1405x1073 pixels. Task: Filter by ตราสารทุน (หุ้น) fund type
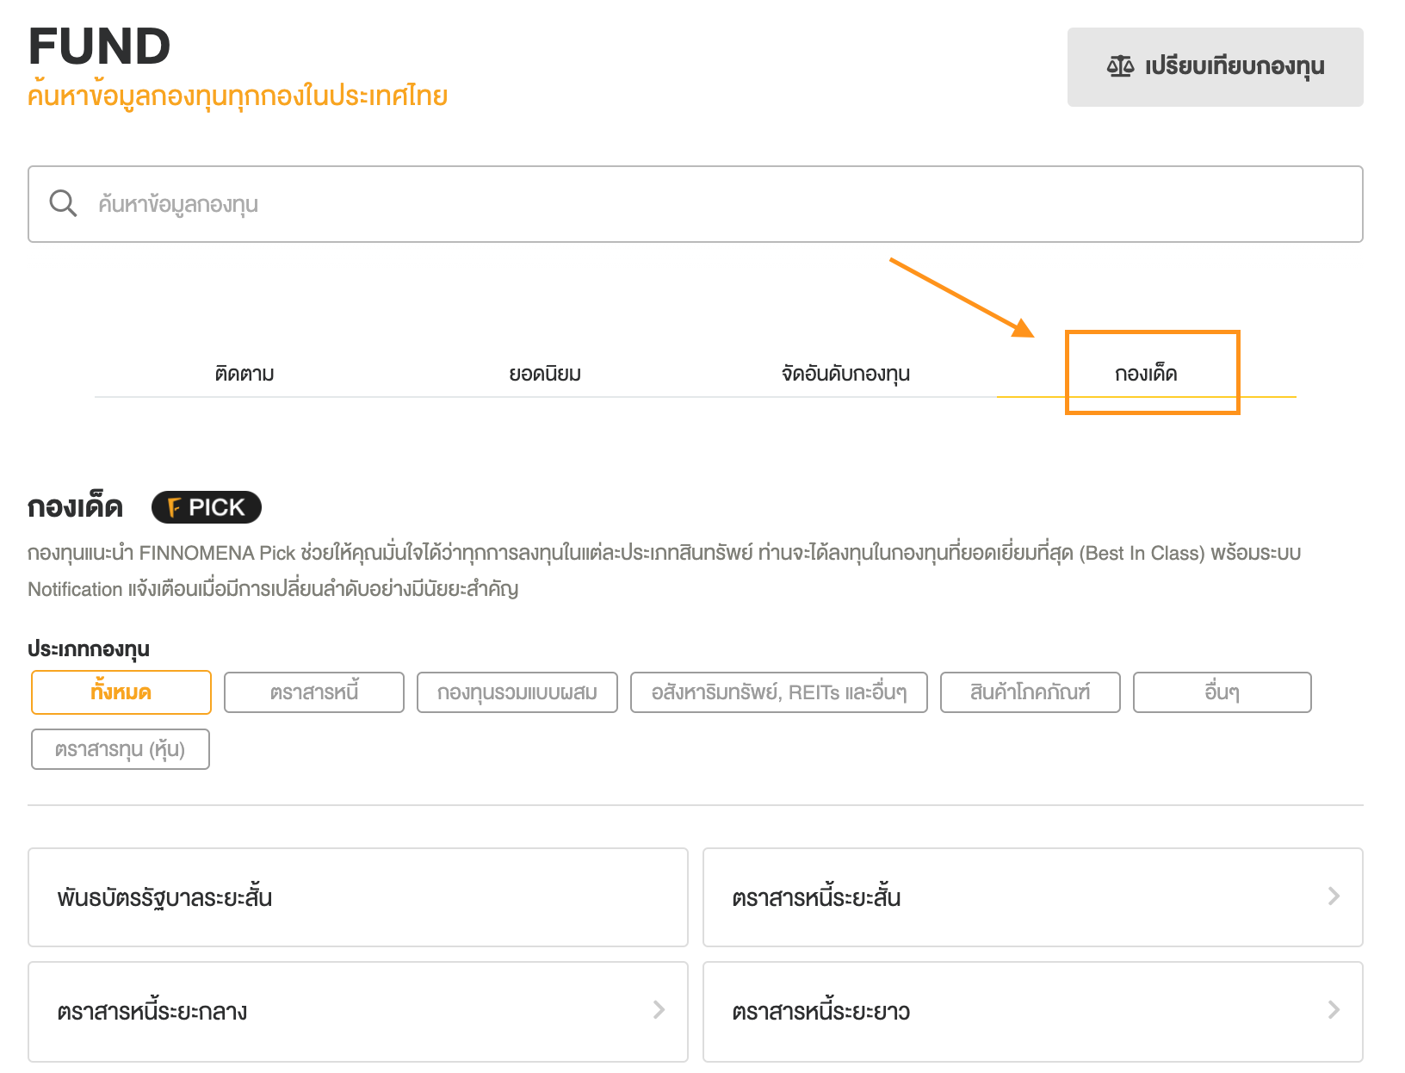coord(121,749)
